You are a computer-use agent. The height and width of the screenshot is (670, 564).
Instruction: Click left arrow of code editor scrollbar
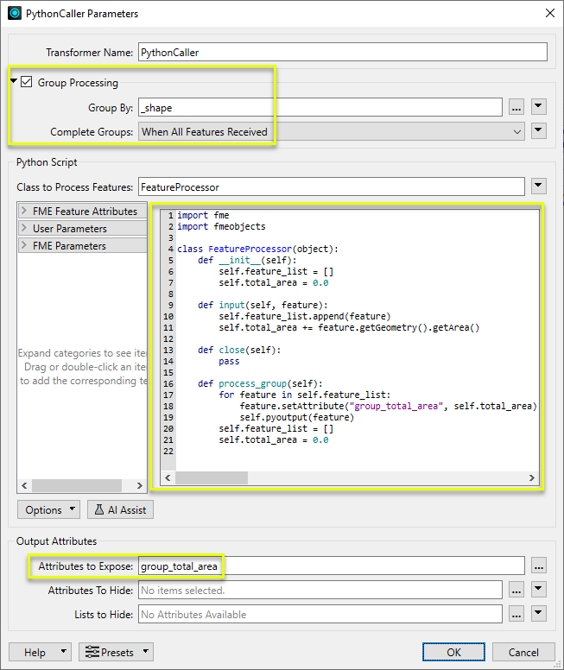168,477
